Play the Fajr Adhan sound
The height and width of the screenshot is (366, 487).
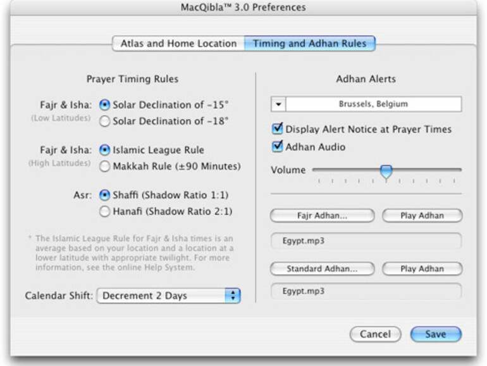(x=422, y=215)
